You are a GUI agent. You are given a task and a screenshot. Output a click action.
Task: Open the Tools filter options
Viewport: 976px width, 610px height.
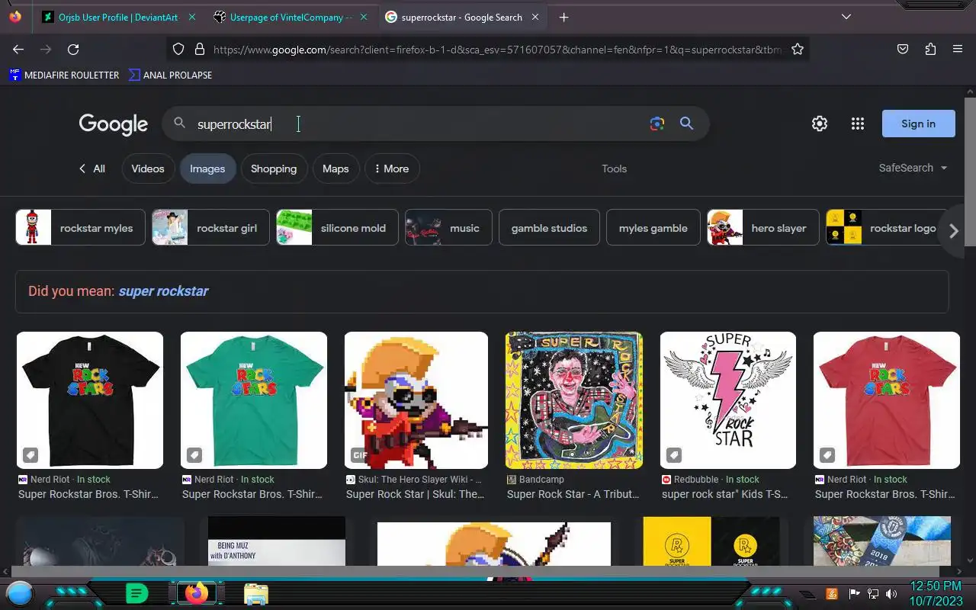point(614,169)
